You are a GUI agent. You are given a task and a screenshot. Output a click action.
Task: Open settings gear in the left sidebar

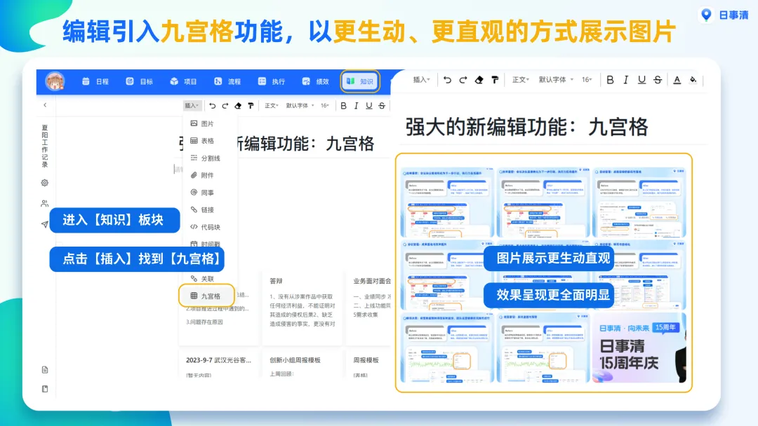pos(44,183)
